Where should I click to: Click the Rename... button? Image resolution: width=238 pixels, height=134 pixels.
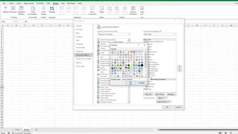171,94
